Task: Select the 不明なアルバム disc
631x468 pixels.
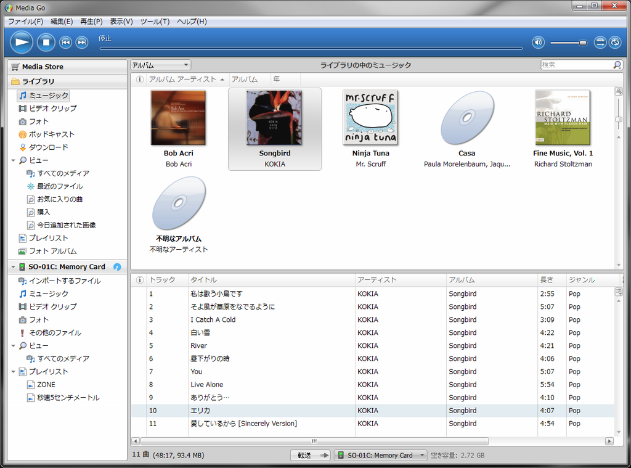Action: pos(179,203)
